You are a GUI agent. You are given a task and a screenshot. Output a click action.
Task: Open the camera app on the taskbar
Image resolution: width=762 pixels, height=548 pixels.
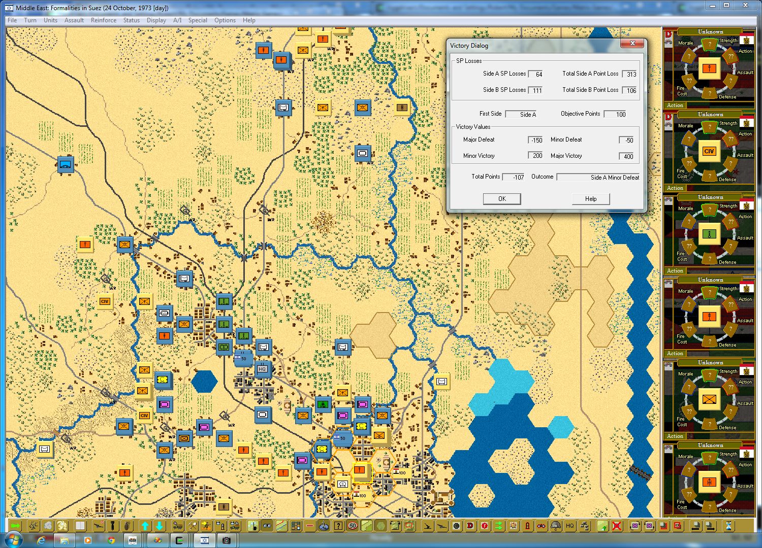(x=227, y=540)
